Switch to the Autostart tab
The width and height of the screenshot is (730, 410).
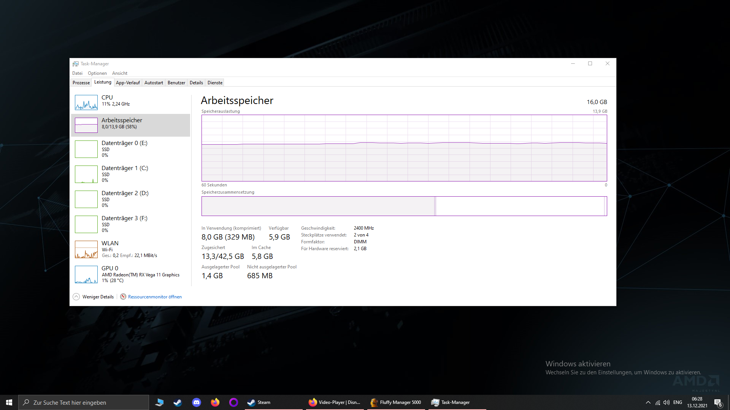pos(154,83)
